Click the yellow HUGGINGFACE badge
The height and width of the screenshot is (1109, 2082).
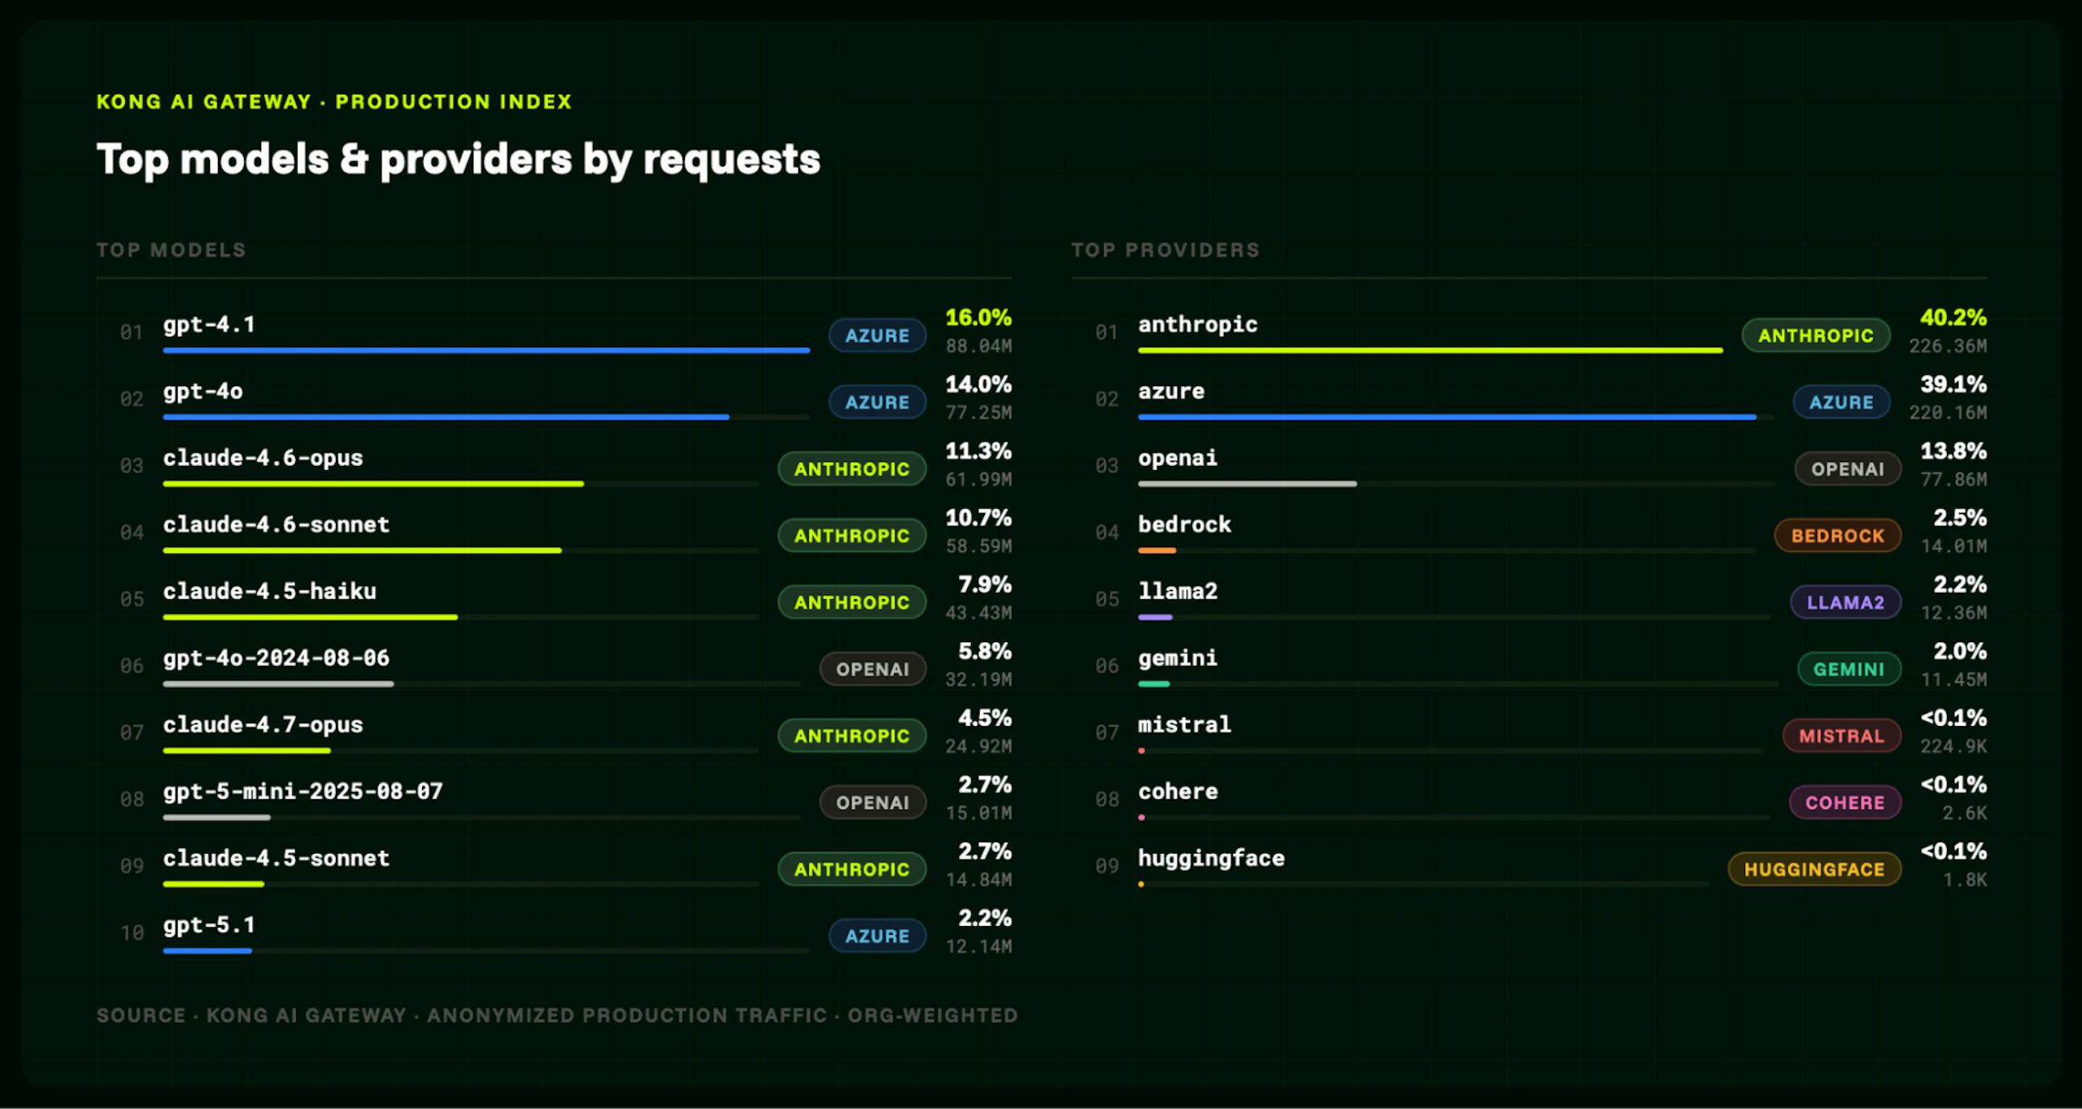coord(1814,868)
